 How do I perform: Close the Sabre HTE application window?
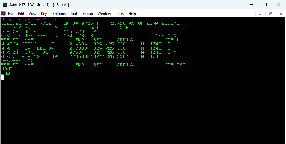pos(279,4)
